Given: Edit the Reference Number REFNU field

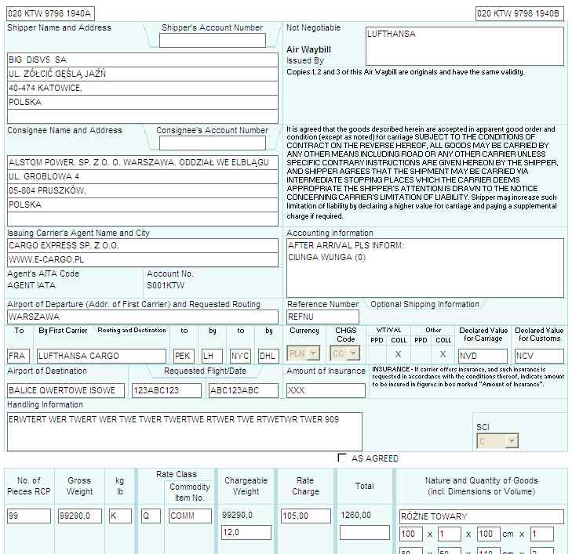Looking at the screenshot, I should [x=322, y=317].
